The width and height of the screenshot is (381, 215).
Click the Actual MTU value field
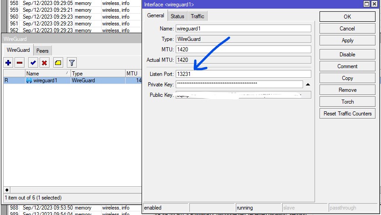tap(243, 60)
